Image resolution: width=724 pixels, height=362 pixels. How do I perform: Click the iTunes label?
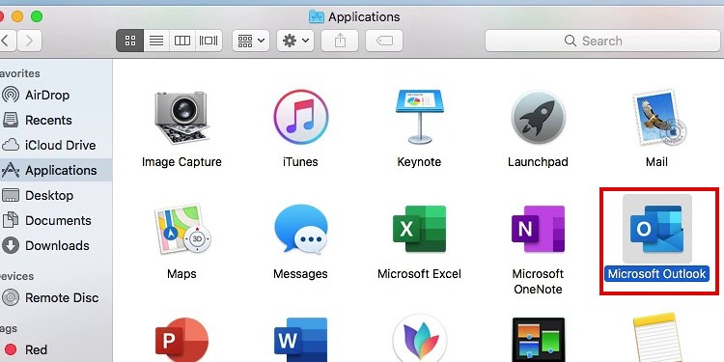tap(300, 162)
